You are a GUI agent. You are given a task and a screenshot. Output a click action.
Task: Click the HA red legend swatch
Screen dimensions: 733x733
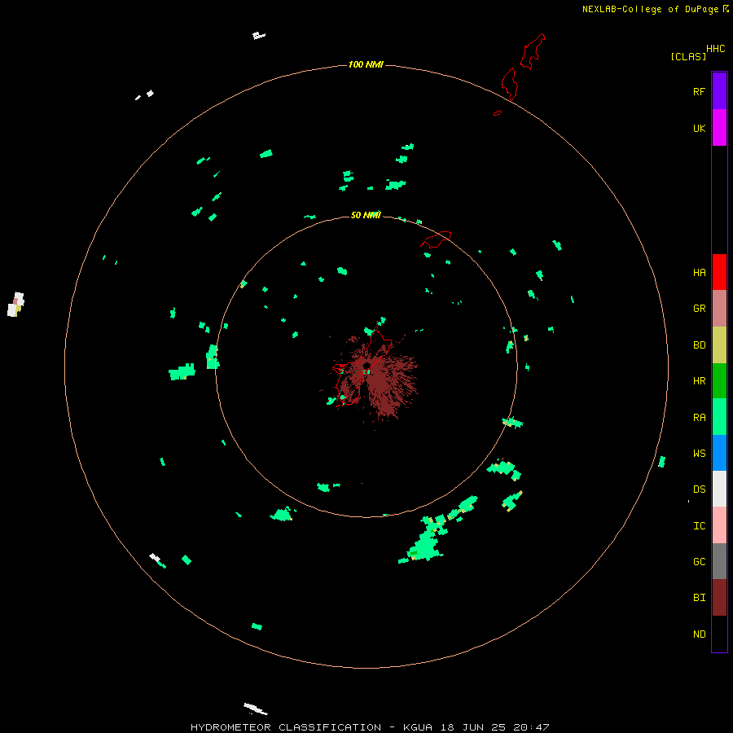tap(719, 272)
